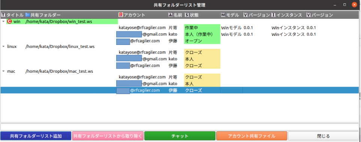The image size is (361, 142).
Task: Click the 伊藤 name in the win group
Action: [x=173, y=41]
